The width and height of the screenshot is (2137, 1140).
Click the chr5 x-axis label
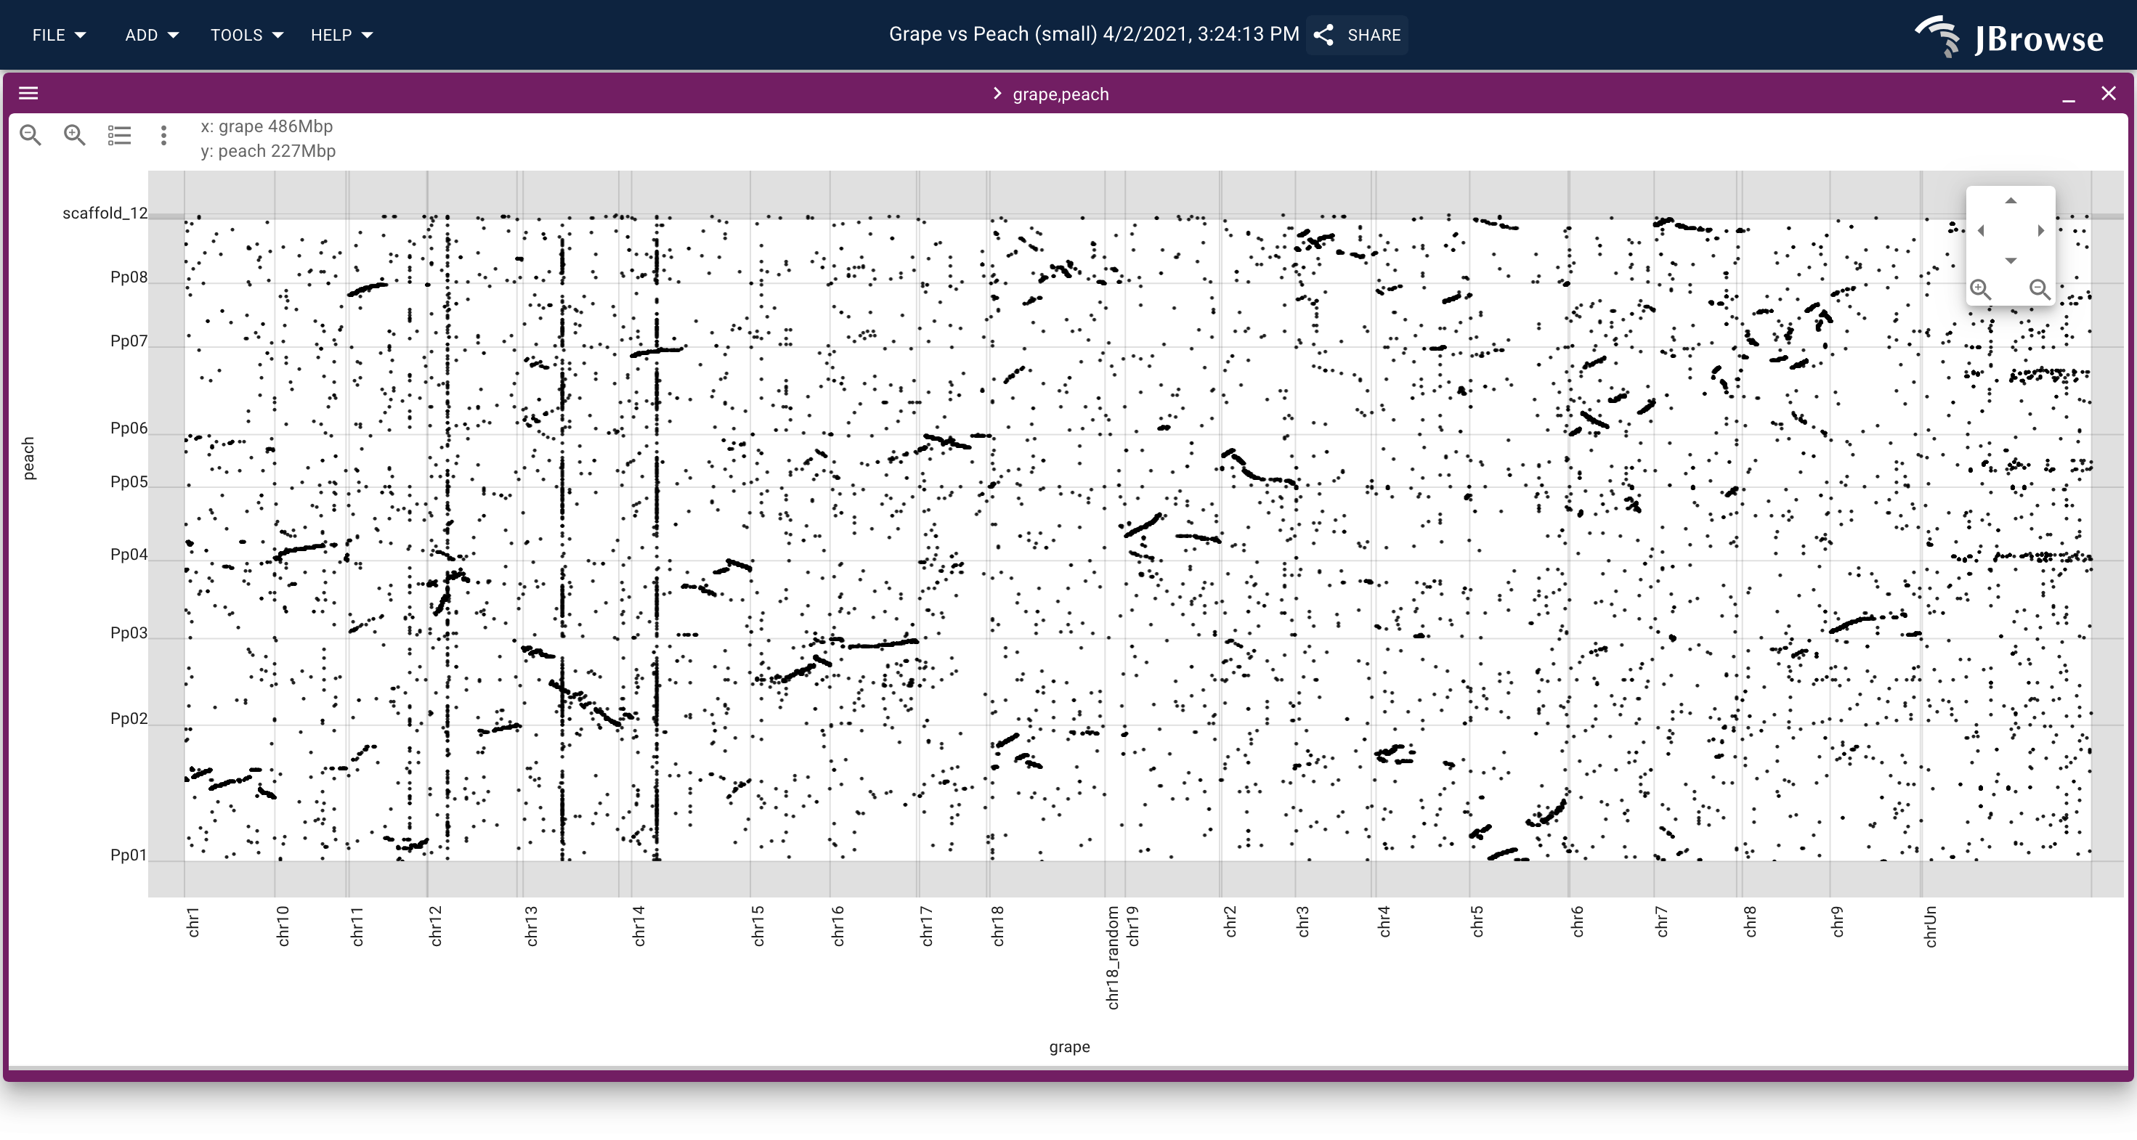click(x=1477, y=922)
